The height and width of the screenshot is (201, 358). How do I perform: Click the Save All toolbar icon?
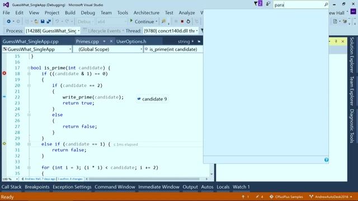point(49,21)
